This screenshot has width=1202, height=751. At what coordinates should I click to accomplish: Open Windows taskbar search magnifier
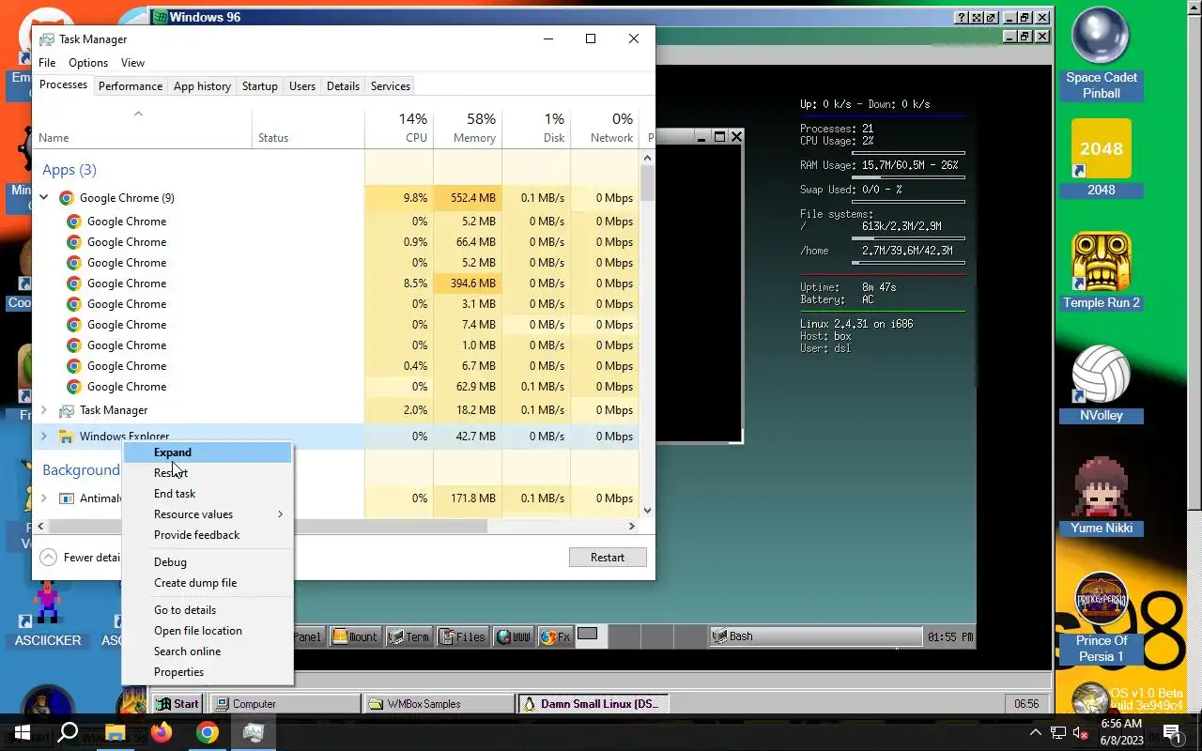tap(68, 732)
